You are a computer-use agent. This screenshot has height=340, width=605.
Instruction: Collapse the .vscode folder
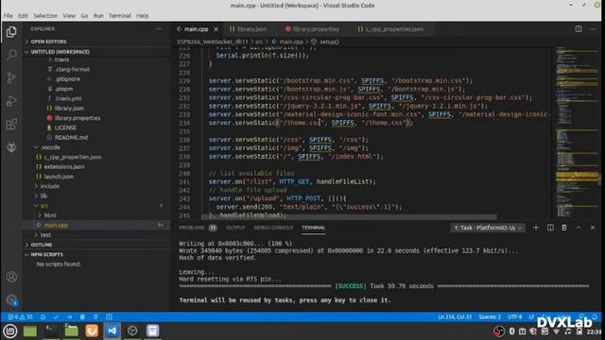click(x=50, y=147)
